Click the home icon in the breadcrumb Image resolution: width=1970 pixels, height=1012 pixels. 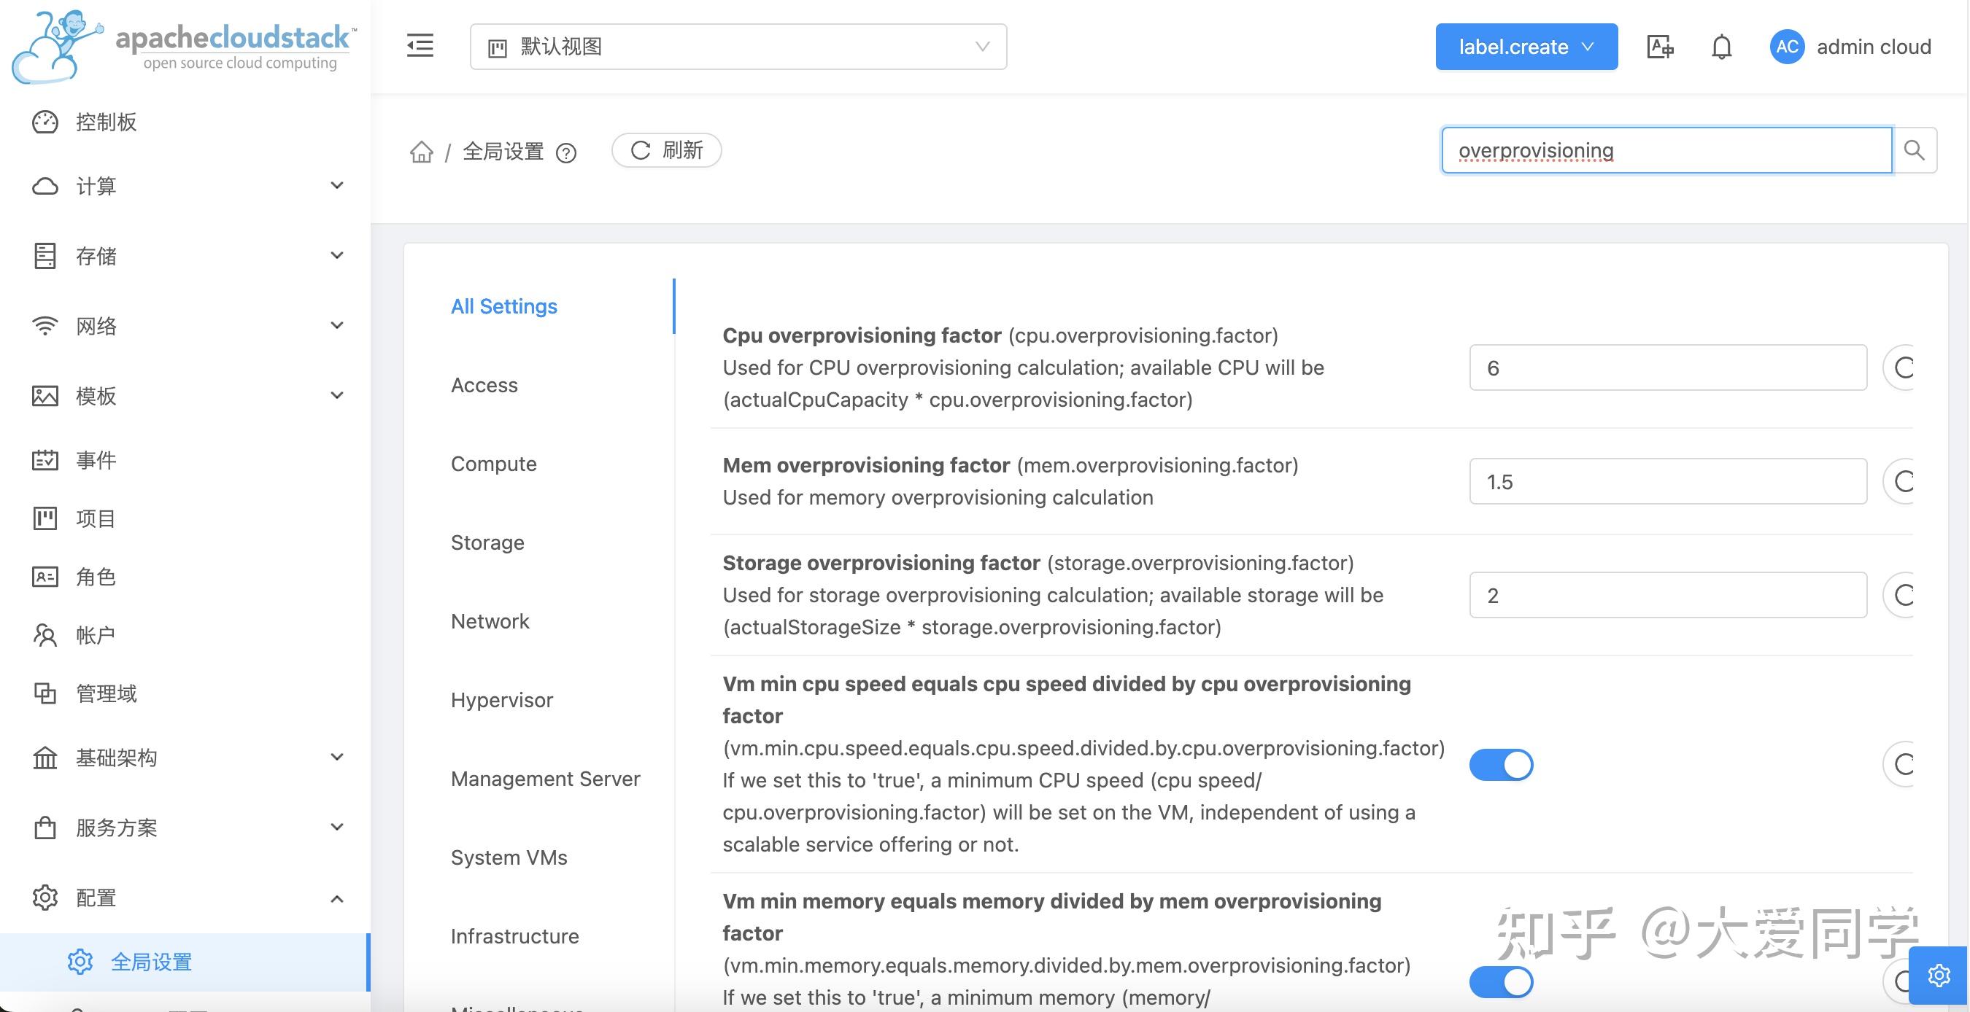point(422,151)
